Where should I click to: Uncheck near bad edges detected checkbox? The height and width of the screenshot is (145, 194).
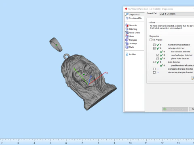click(158, 55)
